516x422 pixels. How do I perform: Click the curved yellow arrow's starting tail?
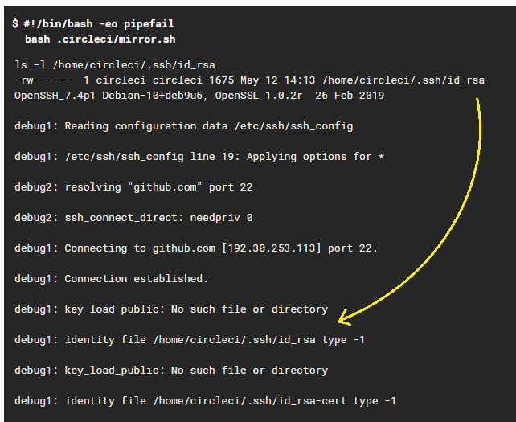477,101
